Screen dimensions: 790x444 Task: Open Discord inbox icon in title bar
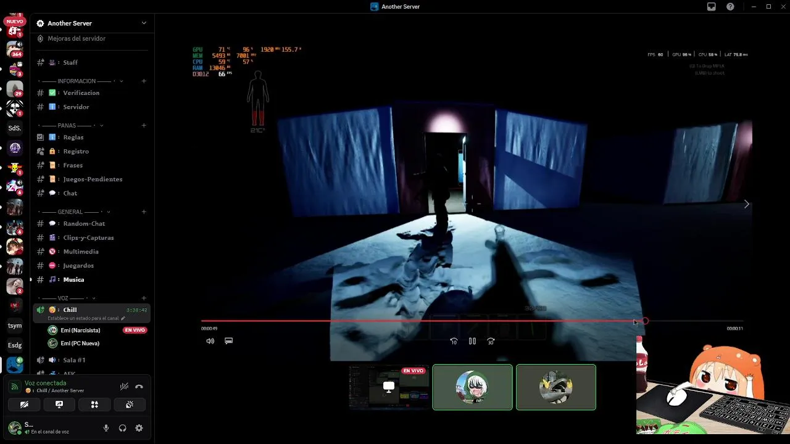[x=712, y=7]
